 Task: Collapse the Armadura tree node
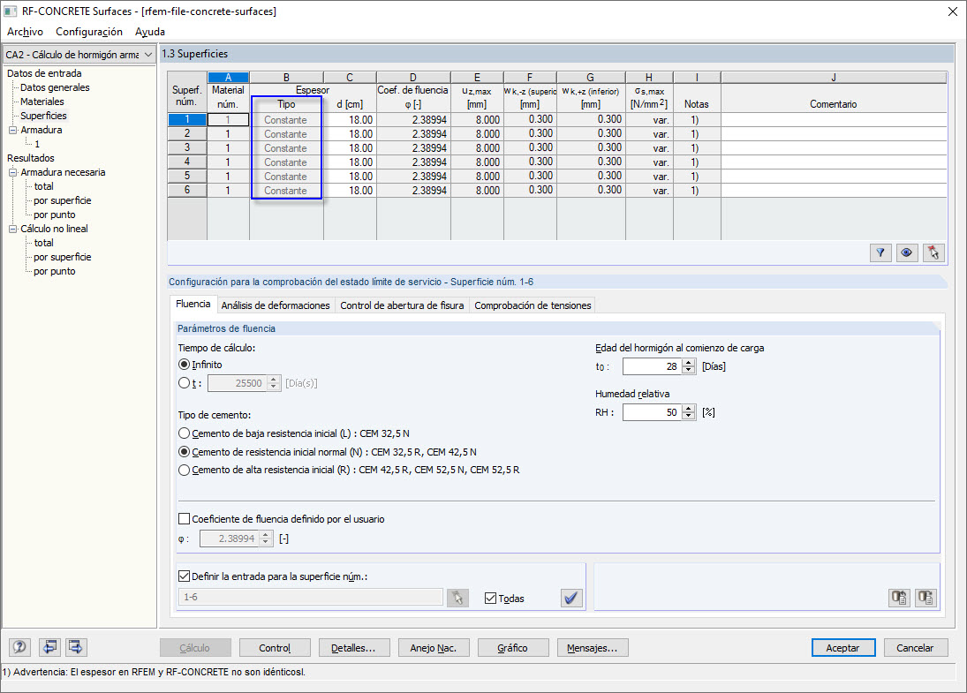tap(13, 130)
